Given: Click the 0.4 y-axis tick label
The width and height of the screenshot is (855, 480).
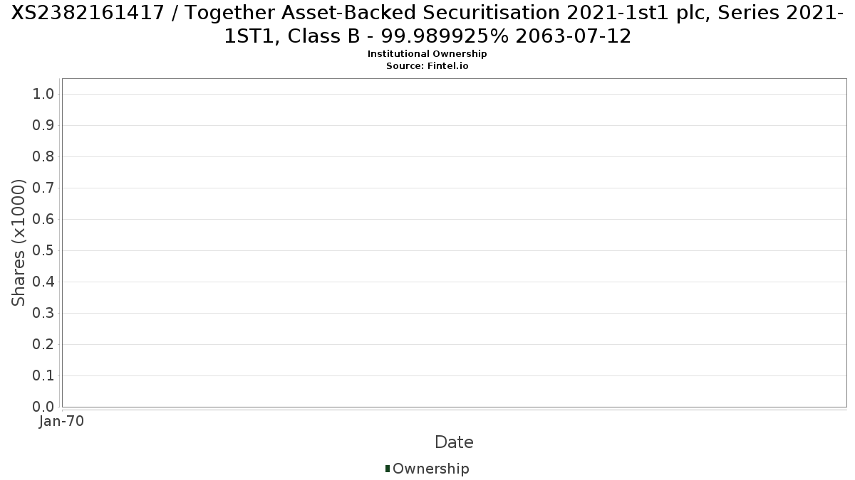Looking at the screenshot, I should tap(44, 282).
